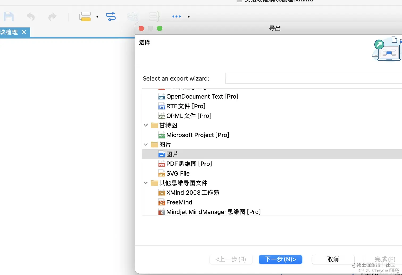Select the highlighted 图片 export item
Image resolution: width=402 pixels, height=275 pixels.
tap(272, 154)
